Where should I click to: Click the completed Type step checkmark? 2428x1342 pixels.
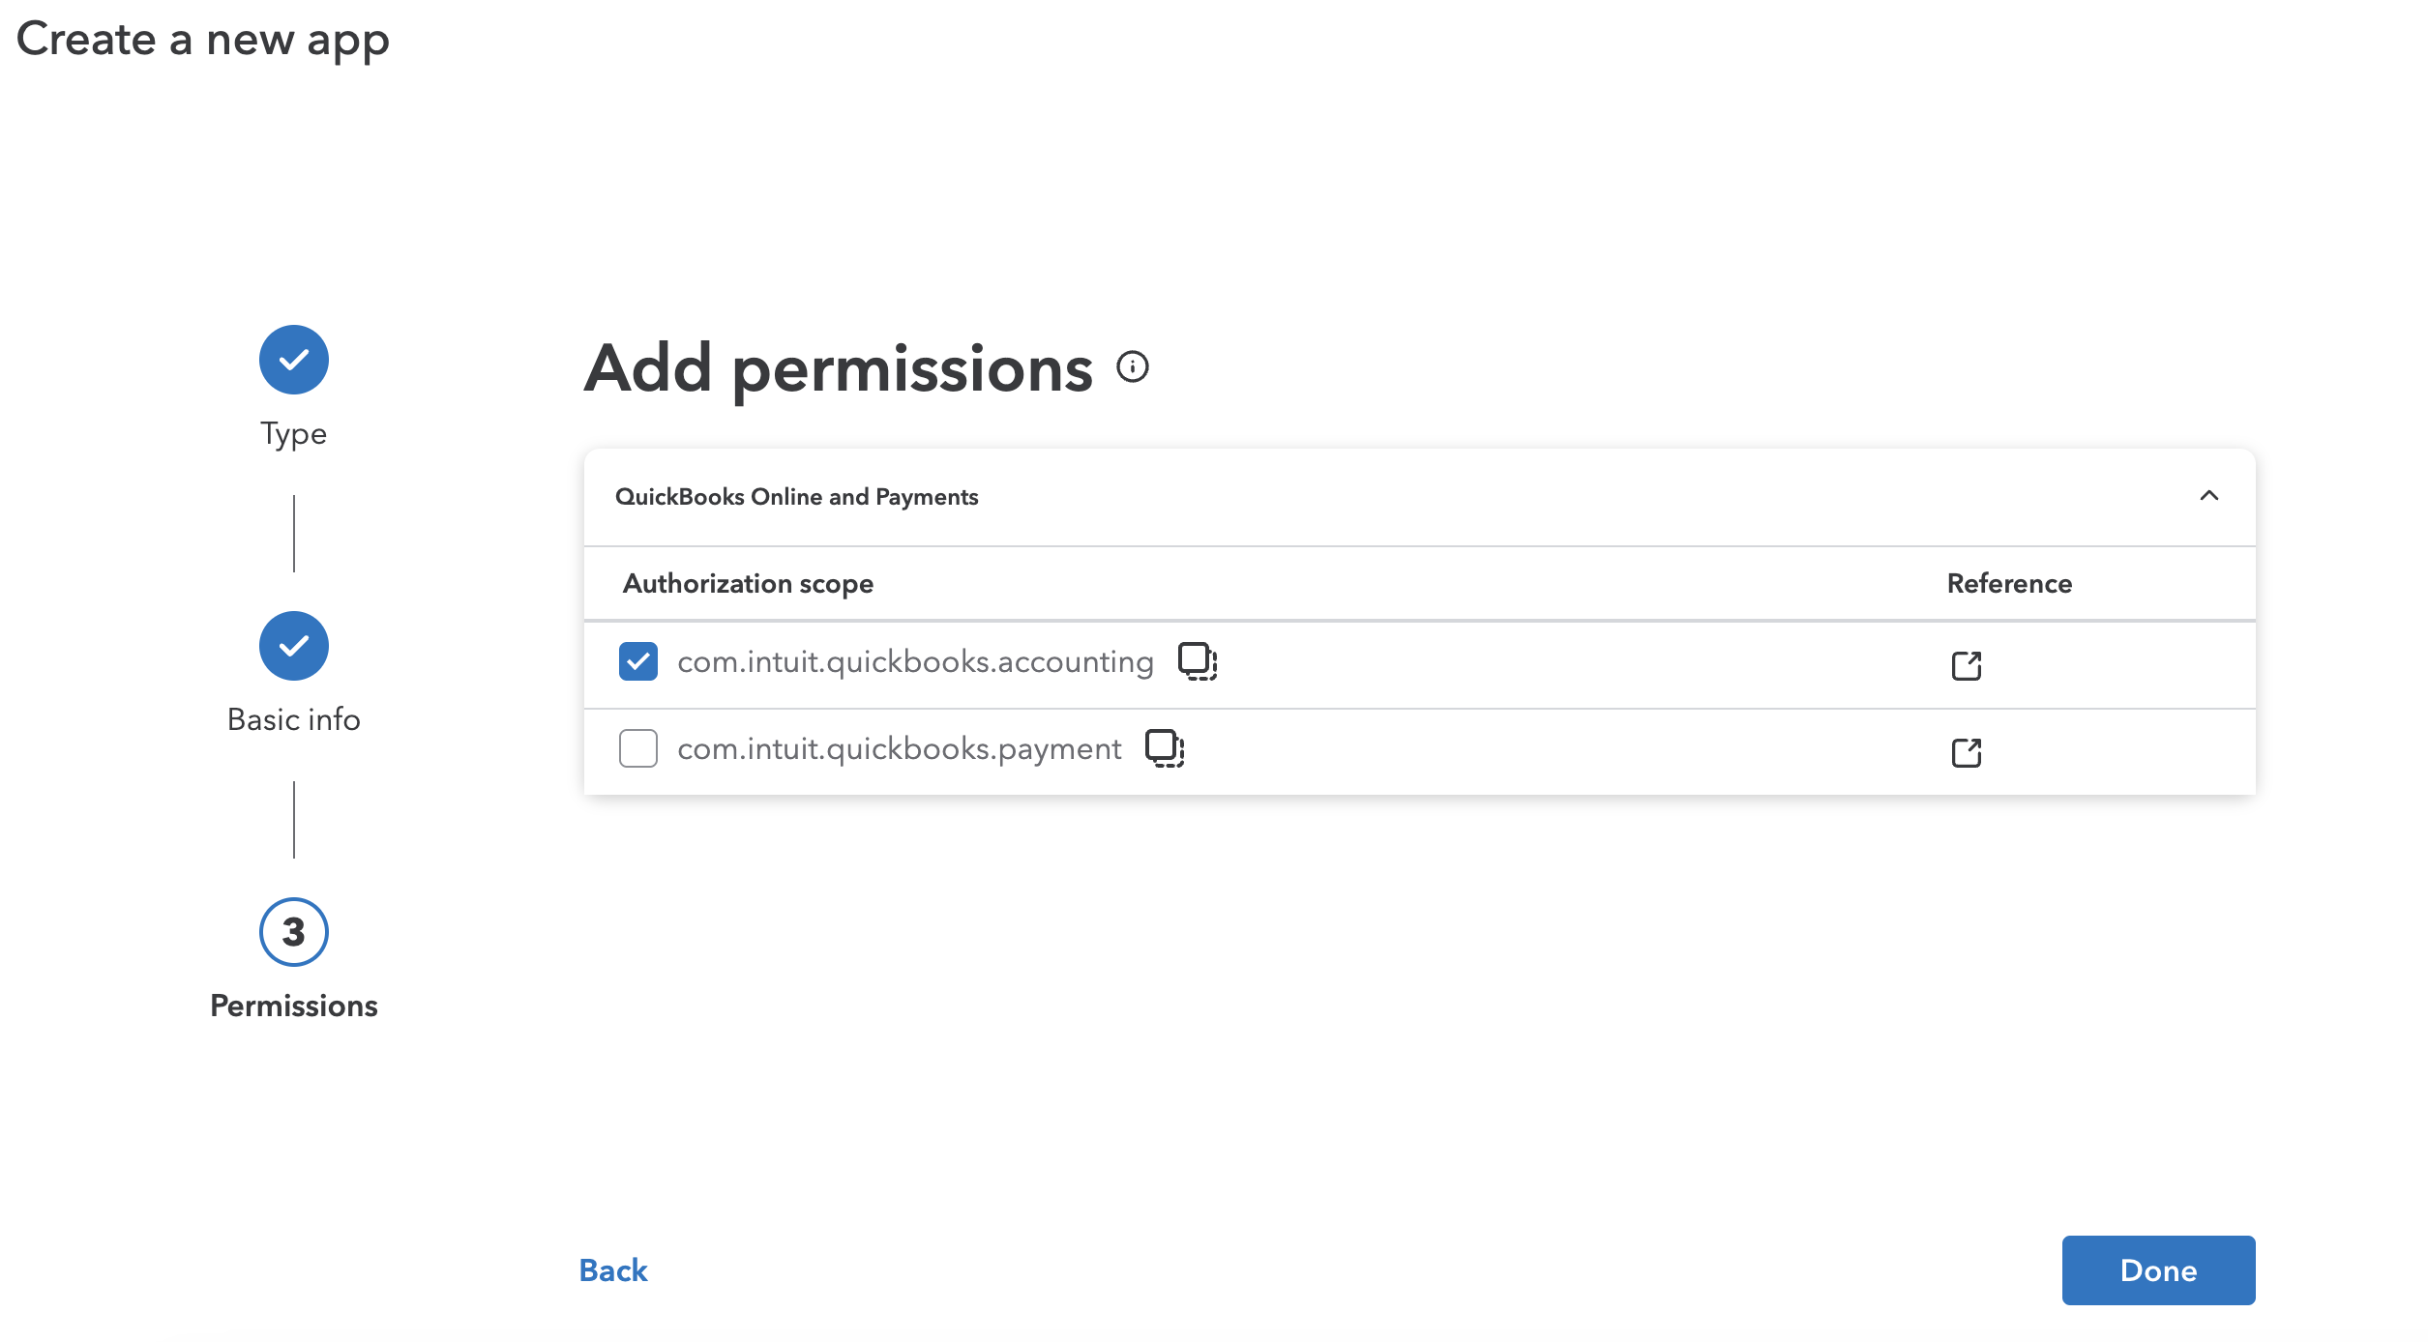click(x=294, y=360)
